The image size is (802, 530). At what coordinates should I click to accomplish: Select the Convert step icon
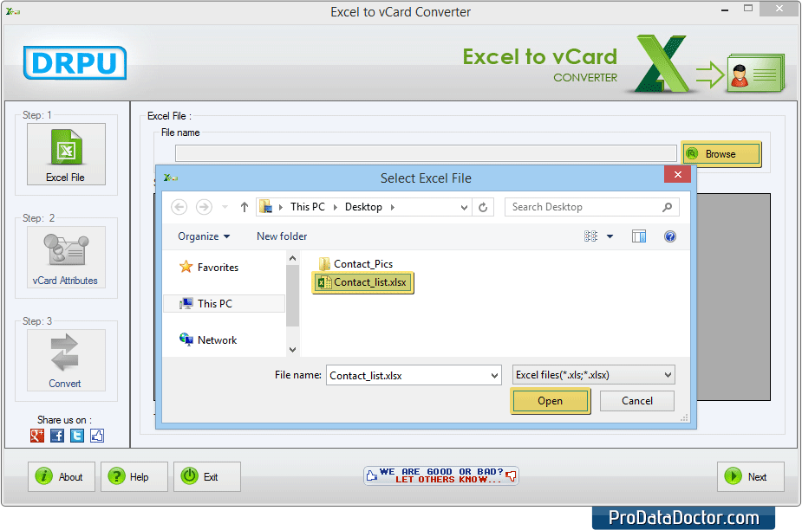[66, 360]
